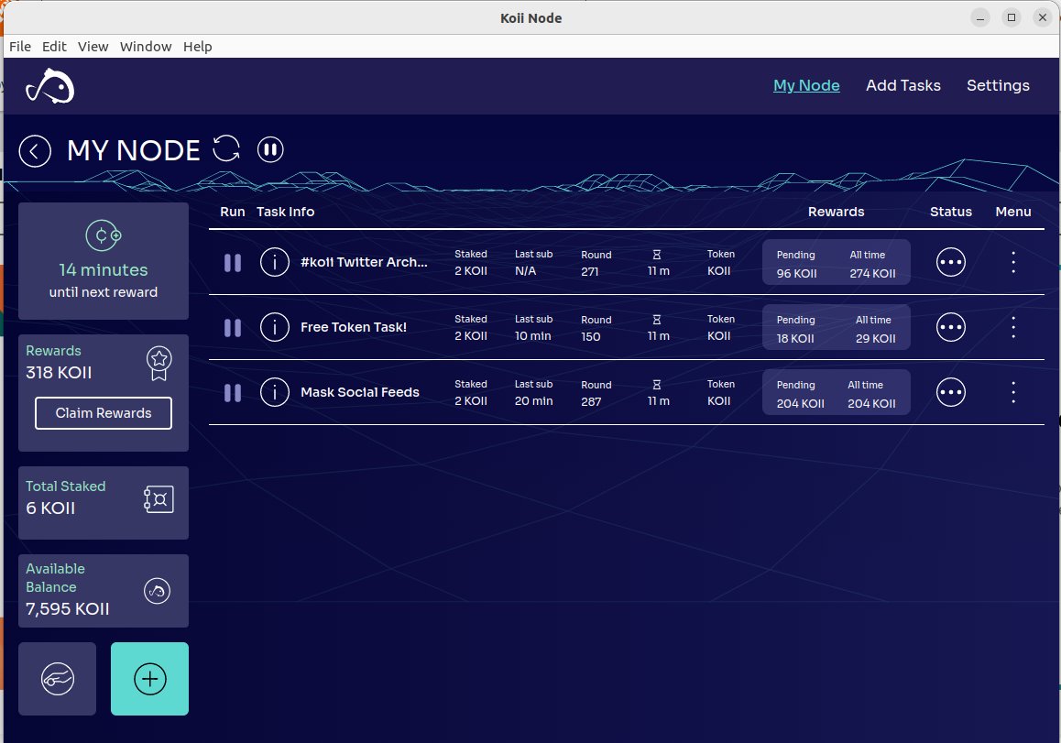Click the Last sub 20 min value
Image resolution: width=1061 pixels, height=743 pixels.
(534, 400)
